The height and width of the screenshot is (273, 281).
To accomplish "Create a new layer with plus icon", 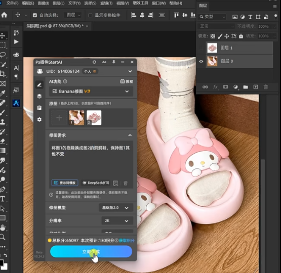I will (256, 87).
